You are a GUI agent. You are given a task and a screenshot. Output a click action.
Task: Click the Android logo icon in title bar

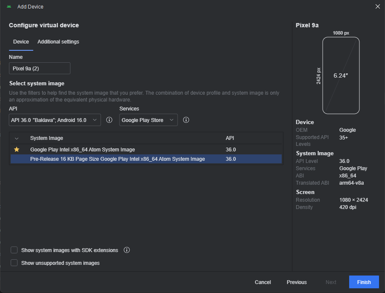pyautogui.click(x=9, y=7)
